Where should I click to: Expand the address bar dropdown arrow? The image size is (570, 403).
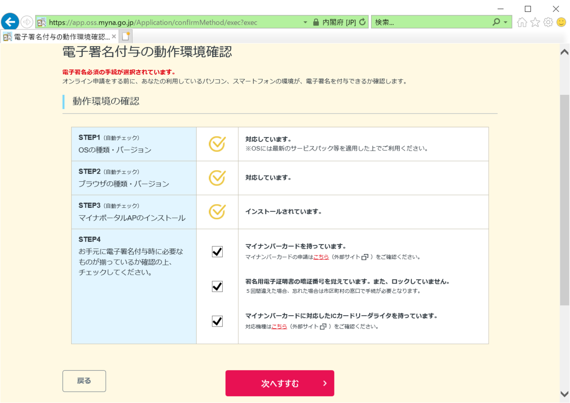point(305,22)
